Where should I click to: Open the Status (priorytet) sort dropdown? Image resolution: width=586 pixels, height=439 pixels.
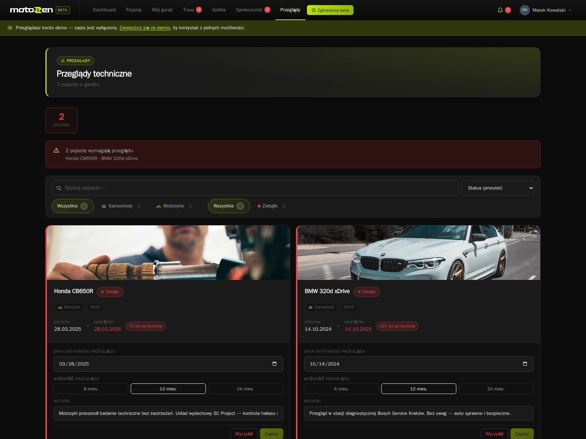pos(497,188)
